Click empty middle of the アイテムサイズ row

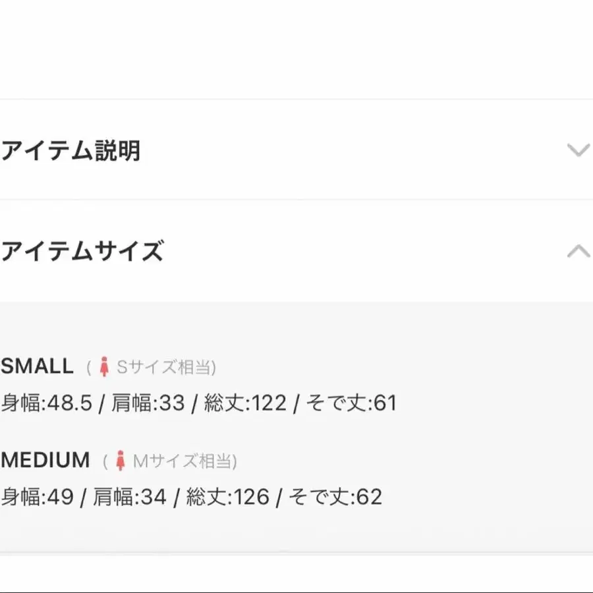click(x=362, y=252)
